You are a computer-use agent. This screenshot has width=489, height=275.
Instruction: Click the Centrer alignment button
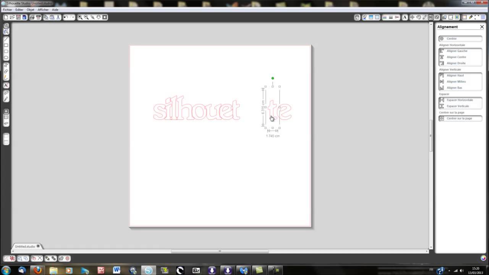[x=460, y=39]
